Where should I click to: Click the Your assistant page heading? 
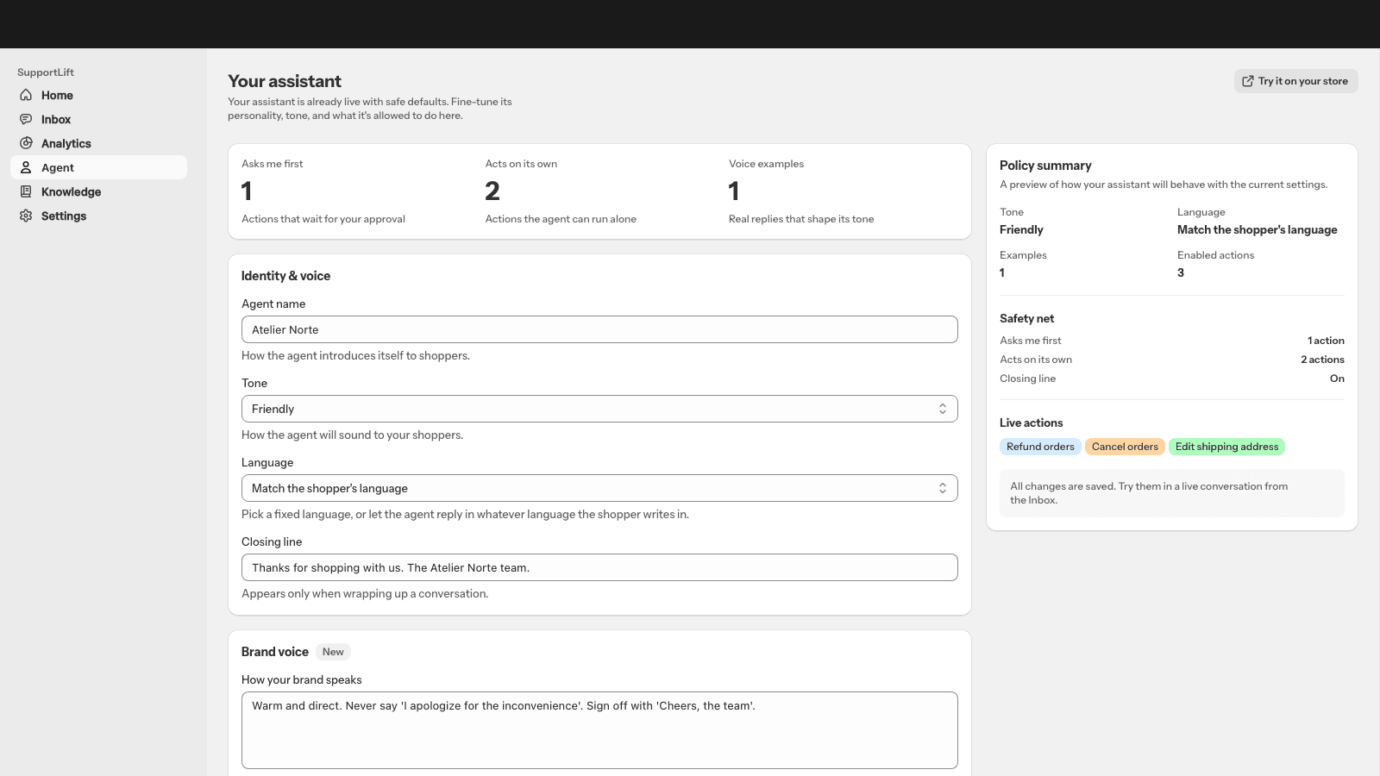[285, 81]
